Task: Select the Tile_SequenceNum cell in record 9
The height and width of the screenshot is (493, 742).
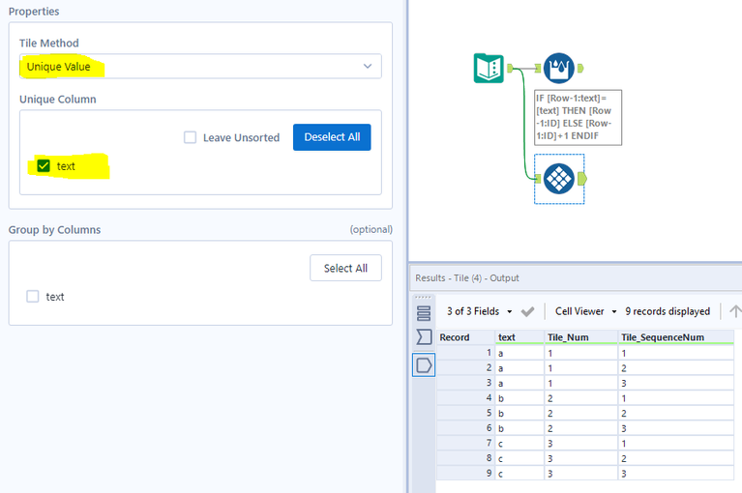Action: [676, 474]
